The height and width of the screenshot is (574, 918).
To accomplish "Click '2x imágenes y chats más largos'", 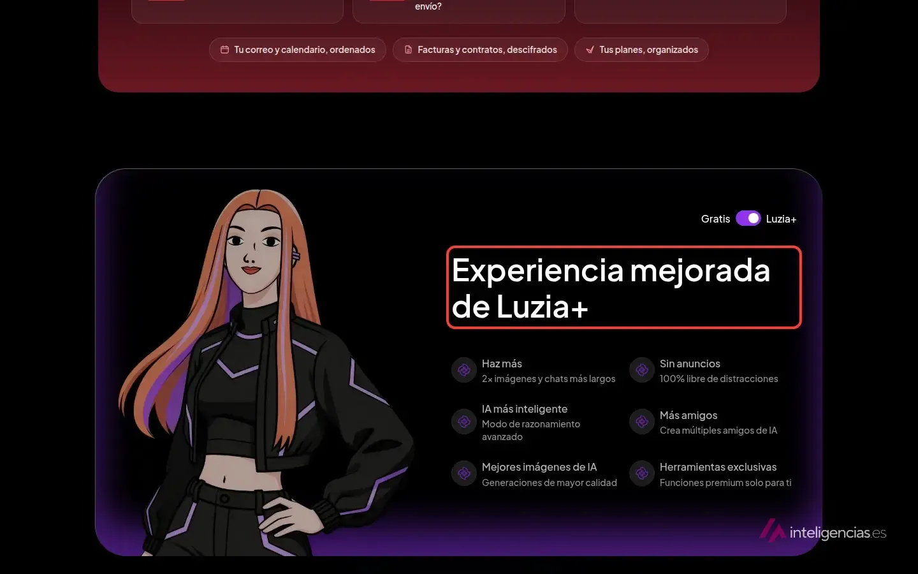I will 548,379.
